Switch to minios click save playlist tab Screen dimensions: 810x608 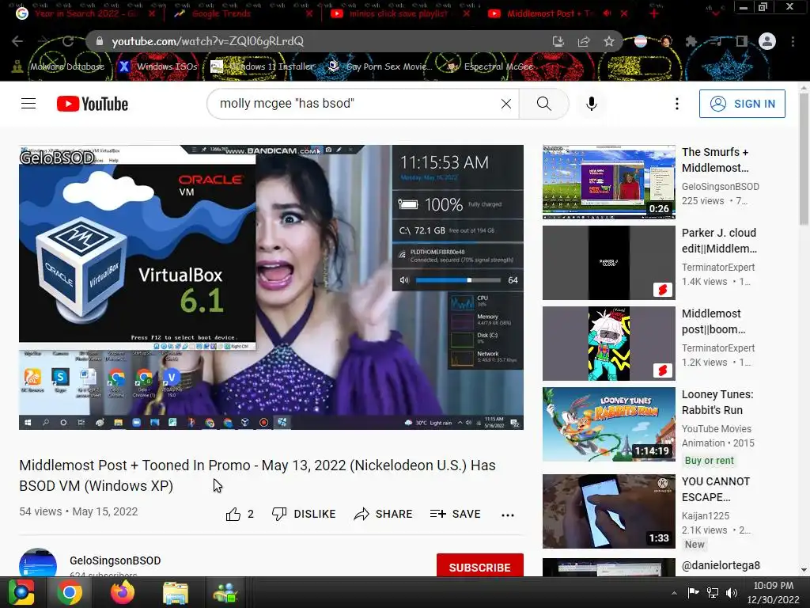point(398,13)
